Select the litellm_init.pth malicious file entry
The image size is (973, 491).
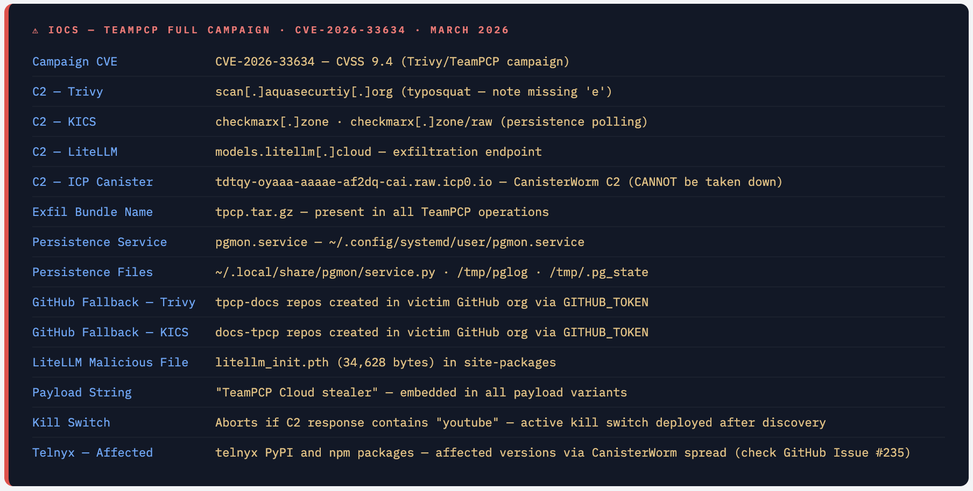tap(385, 363)
